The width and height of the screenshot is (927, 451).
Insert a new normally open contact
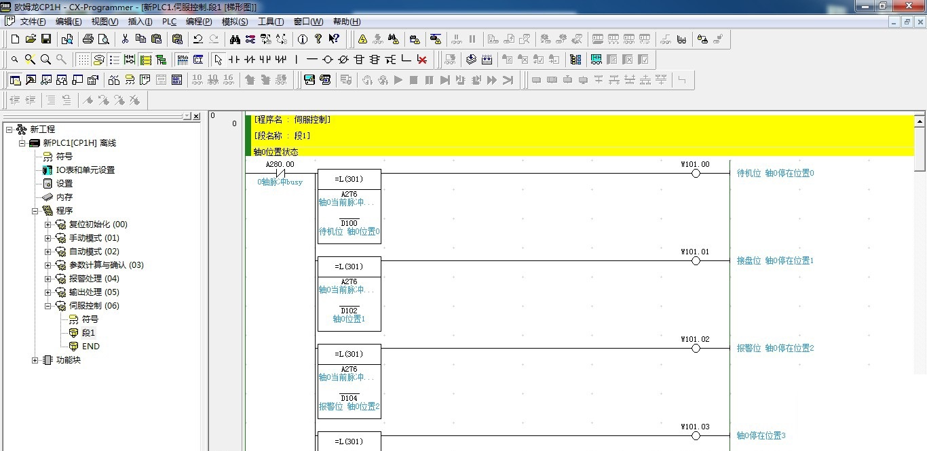pos(233,60)
